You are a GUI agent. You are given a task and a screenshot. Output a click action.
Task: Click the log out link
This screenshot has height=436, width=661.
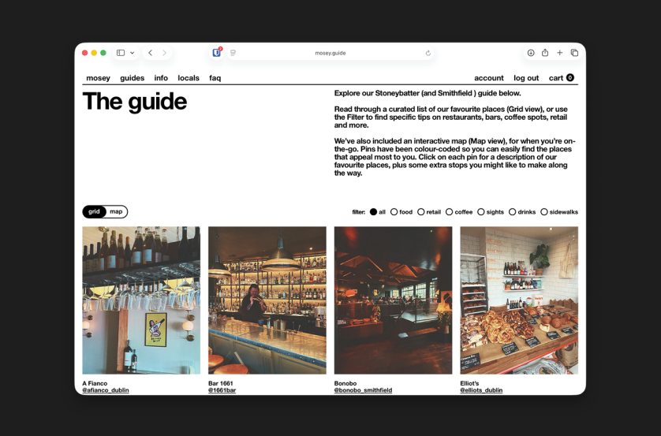(x=526, y=78)
